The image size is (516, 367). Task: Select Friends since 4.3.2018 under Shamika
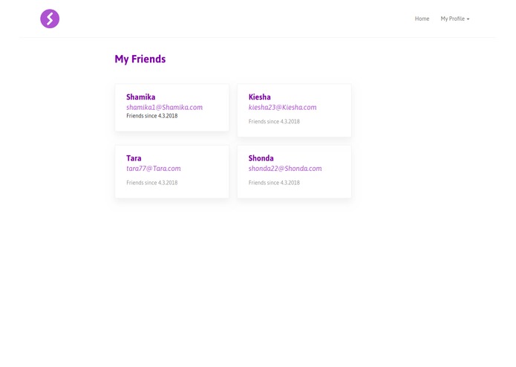[x=152, y=116]
